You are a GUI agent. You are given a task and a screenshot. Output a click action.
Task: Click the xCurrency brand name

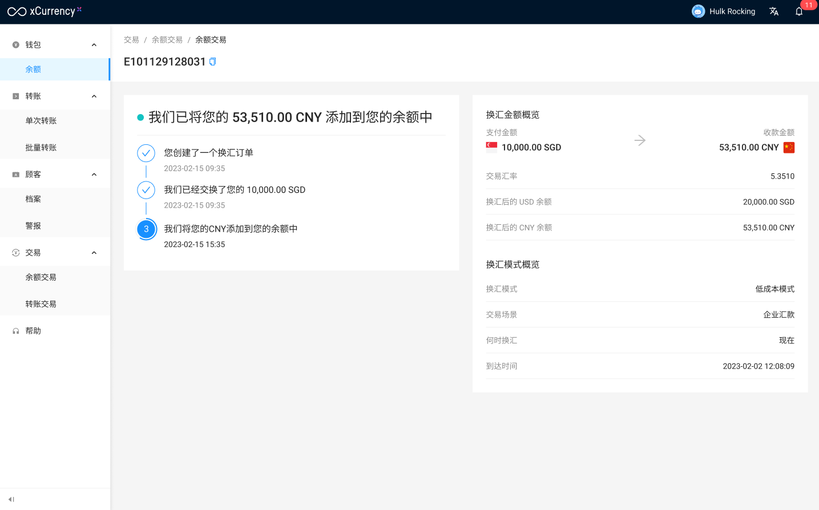pos(53,11)
